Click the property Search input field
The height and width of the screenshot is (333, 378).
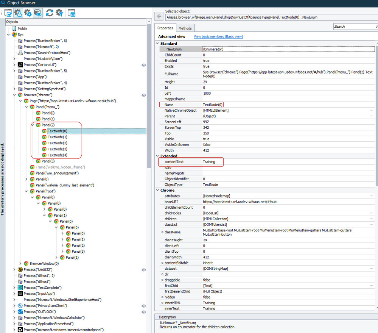click(353, 27)
